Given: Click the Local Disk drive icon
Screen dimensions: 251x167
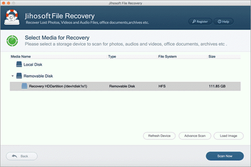Looking at the screenshot, I should 19,64.
